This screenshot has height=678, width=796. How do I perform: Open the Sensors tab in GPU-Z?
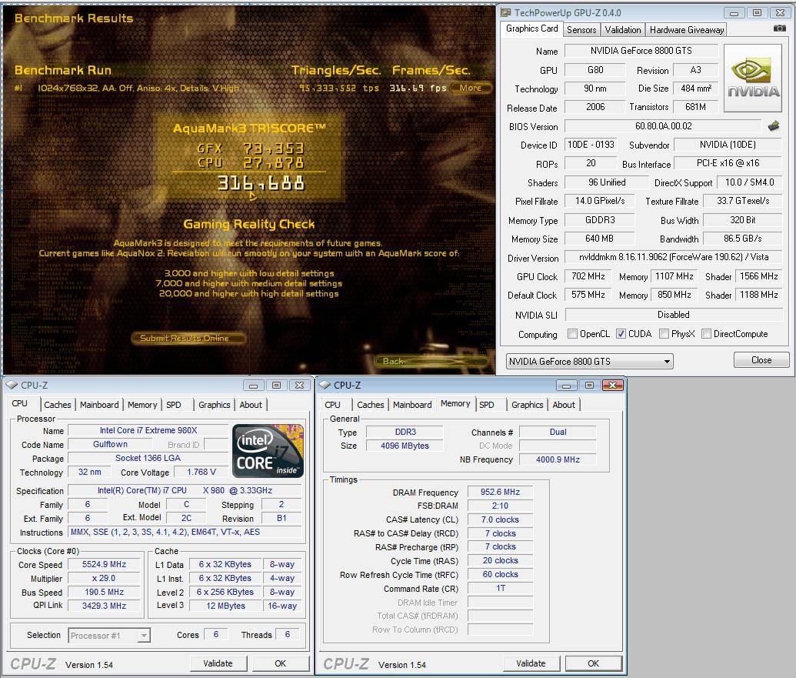tap(581, 30)
